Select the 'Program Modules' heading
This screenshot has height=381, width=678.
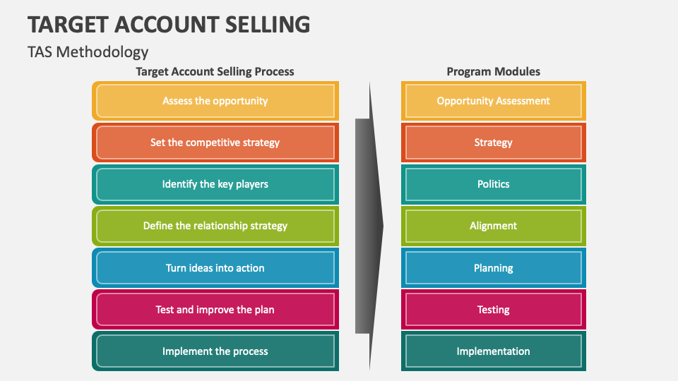tap(494, 71)
